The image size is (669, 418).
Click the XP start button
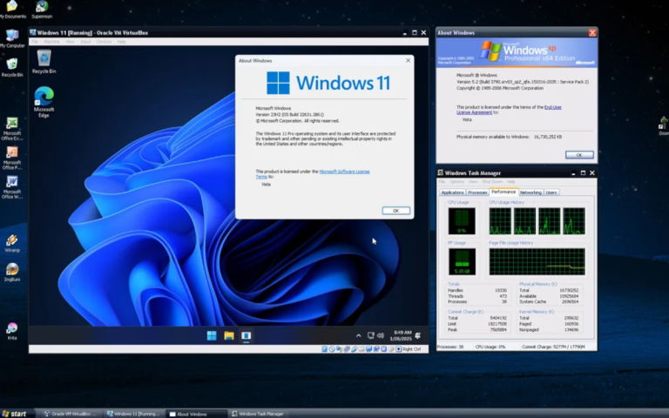coord(15,414)
